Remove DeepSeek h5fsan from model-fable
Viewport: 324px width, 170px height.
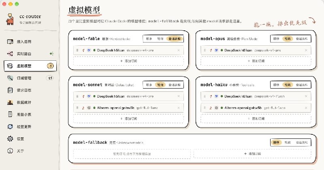179,50
